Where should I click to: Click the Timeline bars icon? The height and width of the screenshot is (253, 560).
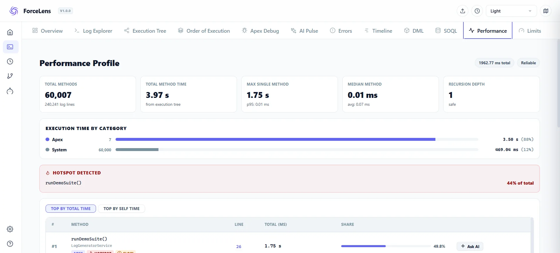[367, 30]
